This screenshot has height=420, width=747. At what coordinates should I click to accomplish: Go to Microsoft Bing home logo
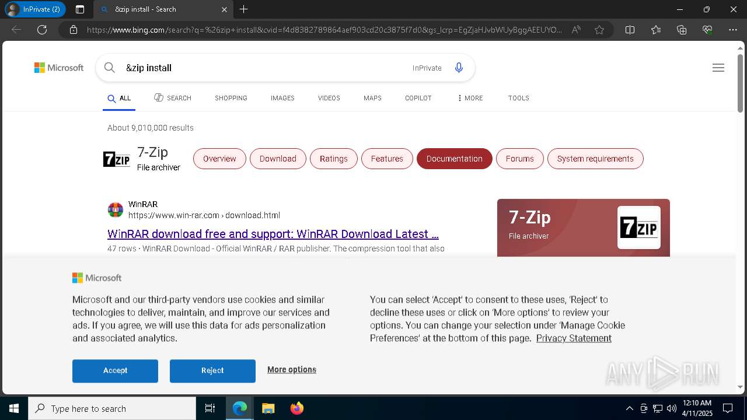click(x=59, y=68)
